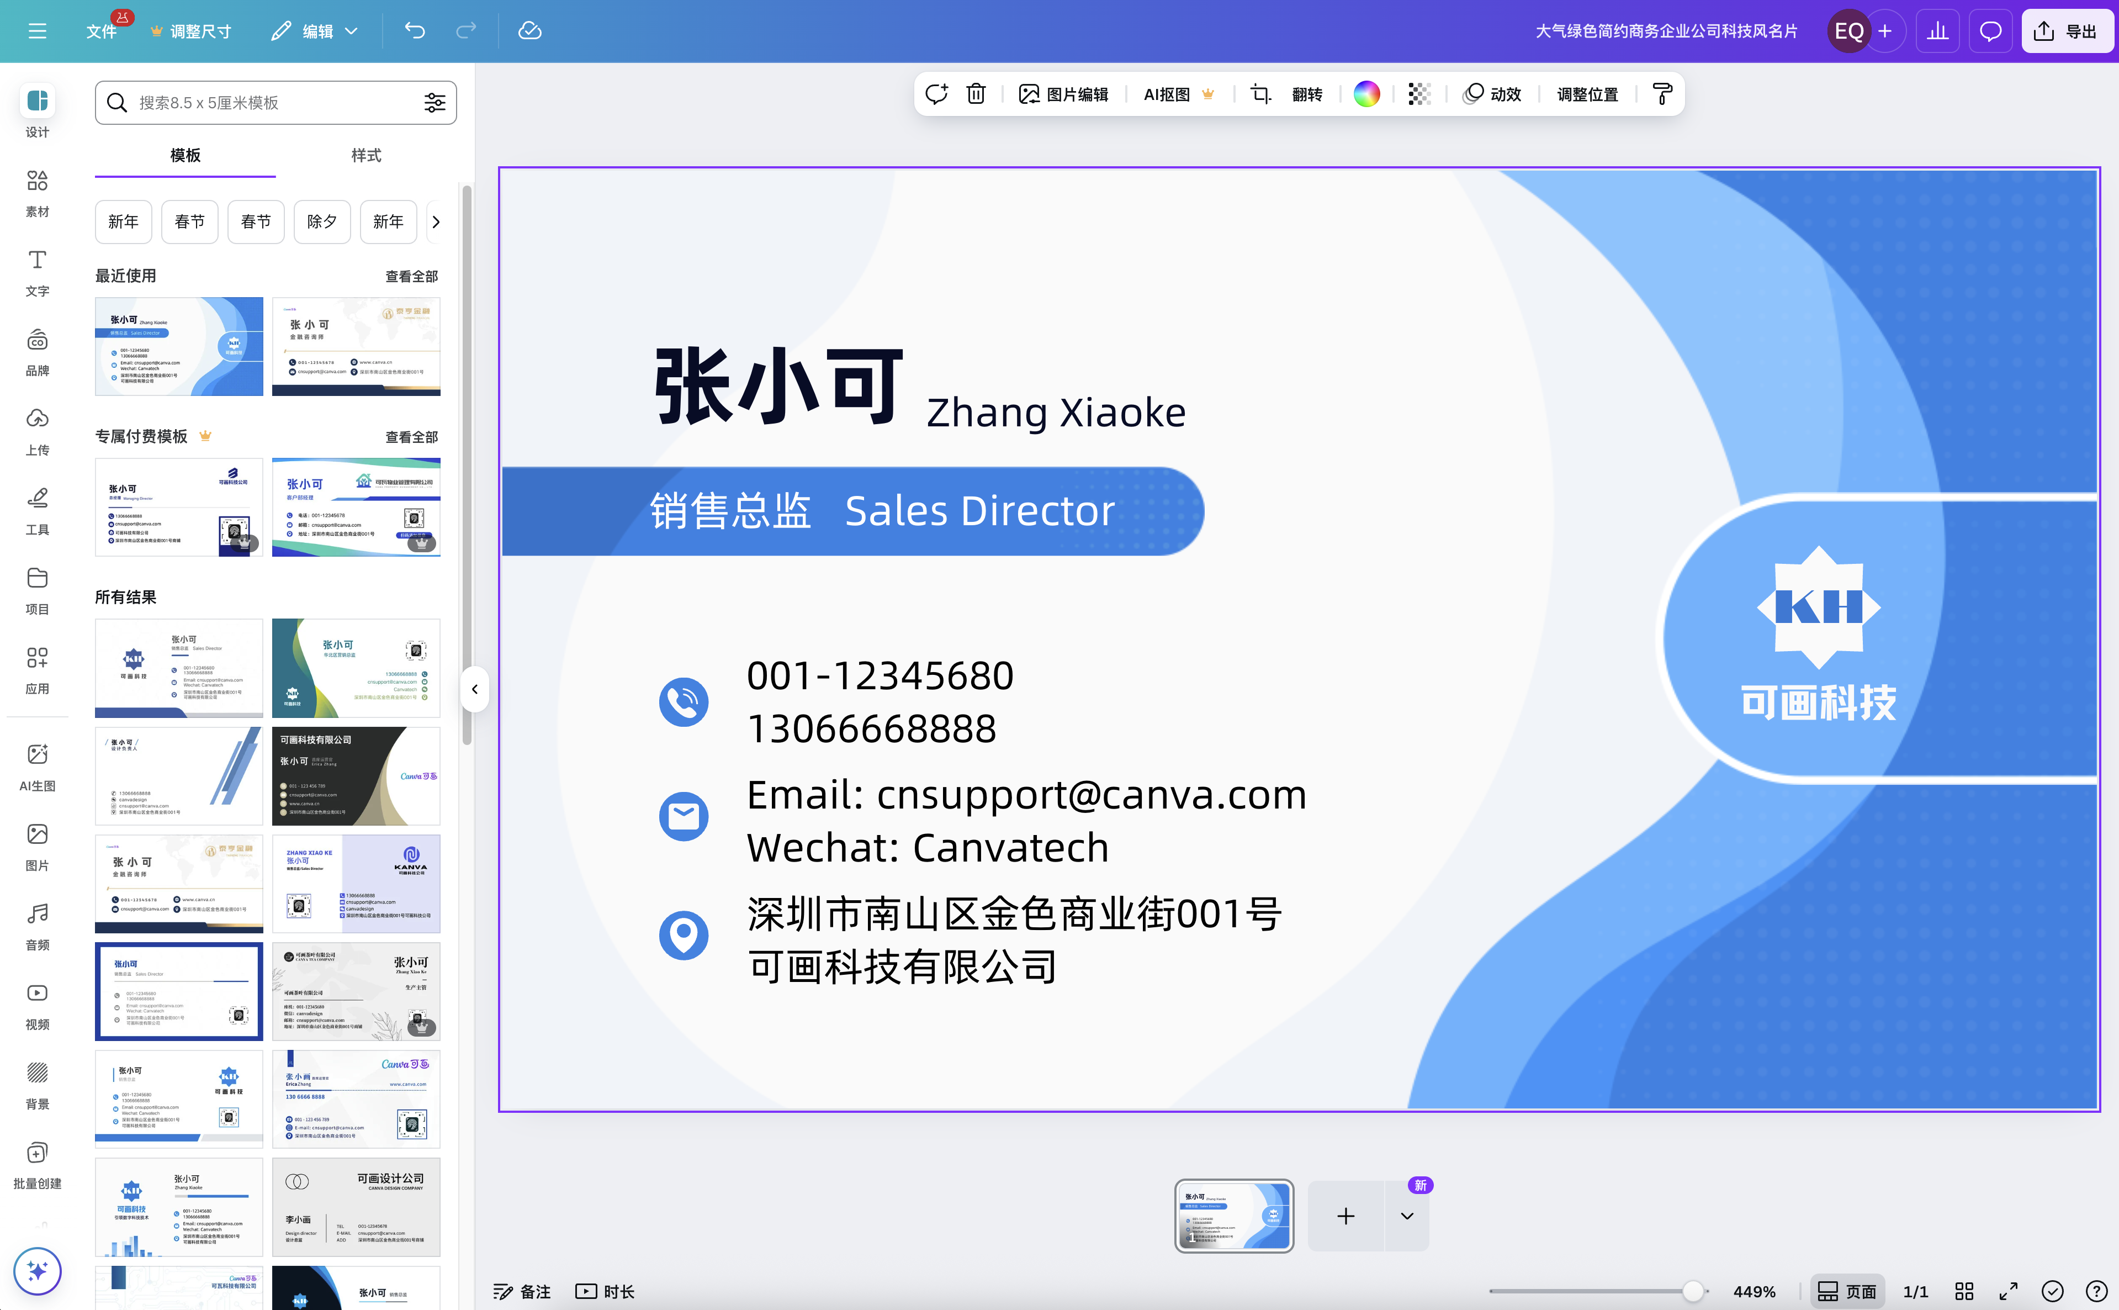This screenshot has height=1310, width=2119.
Task: Open the transparency checkerboard icon
Action: coord(1419,93)
